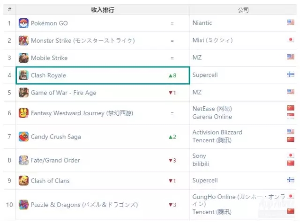Click the 收入排行 column header
This screenshot has width=300, height=222.
[x=103, y=9]
